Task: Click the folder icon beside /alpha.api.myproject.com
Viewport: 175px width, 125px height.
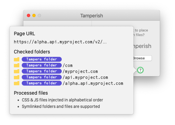Action: (x=17, y=83)
